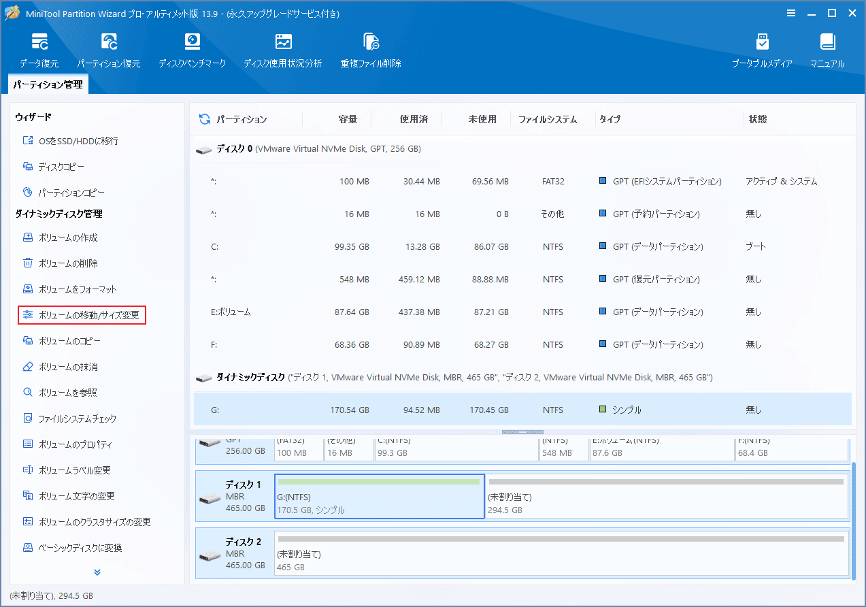Screen dimensions: 866x607
Task: Select 465 GB 未割り当て block on ディスク 2
Action: pos(561,555)
